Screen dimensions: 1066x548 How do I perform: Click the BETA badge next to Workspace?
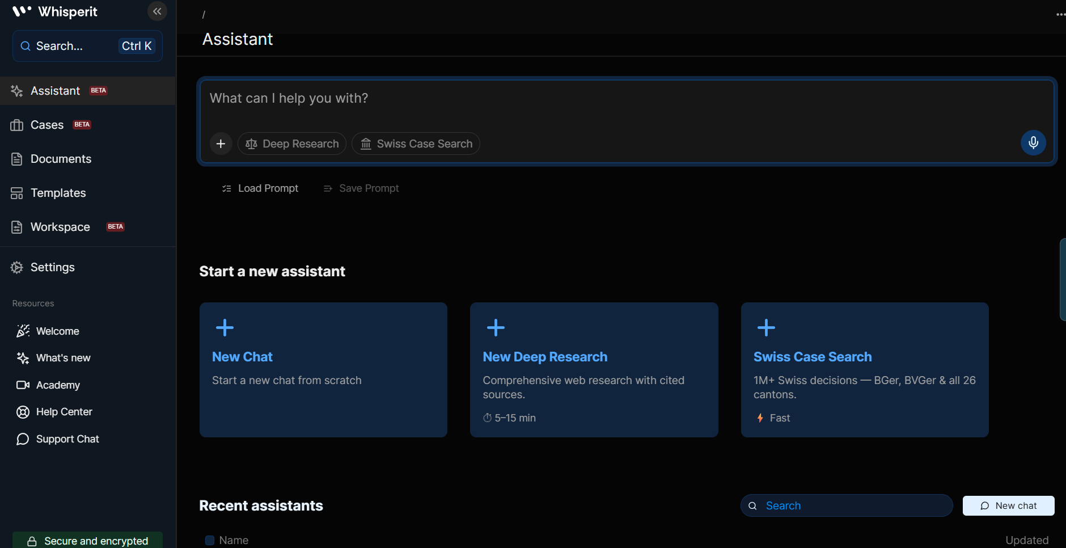[116, 227]
